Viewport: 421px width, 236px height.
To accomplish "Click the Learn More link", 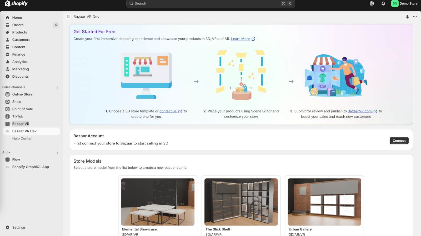I will point(243,39).
